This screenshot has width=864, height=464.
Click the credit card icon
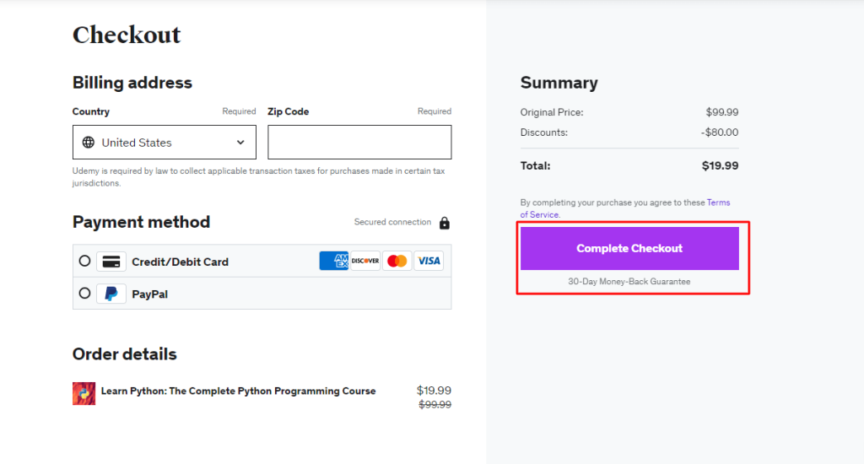tap(111, 262)
